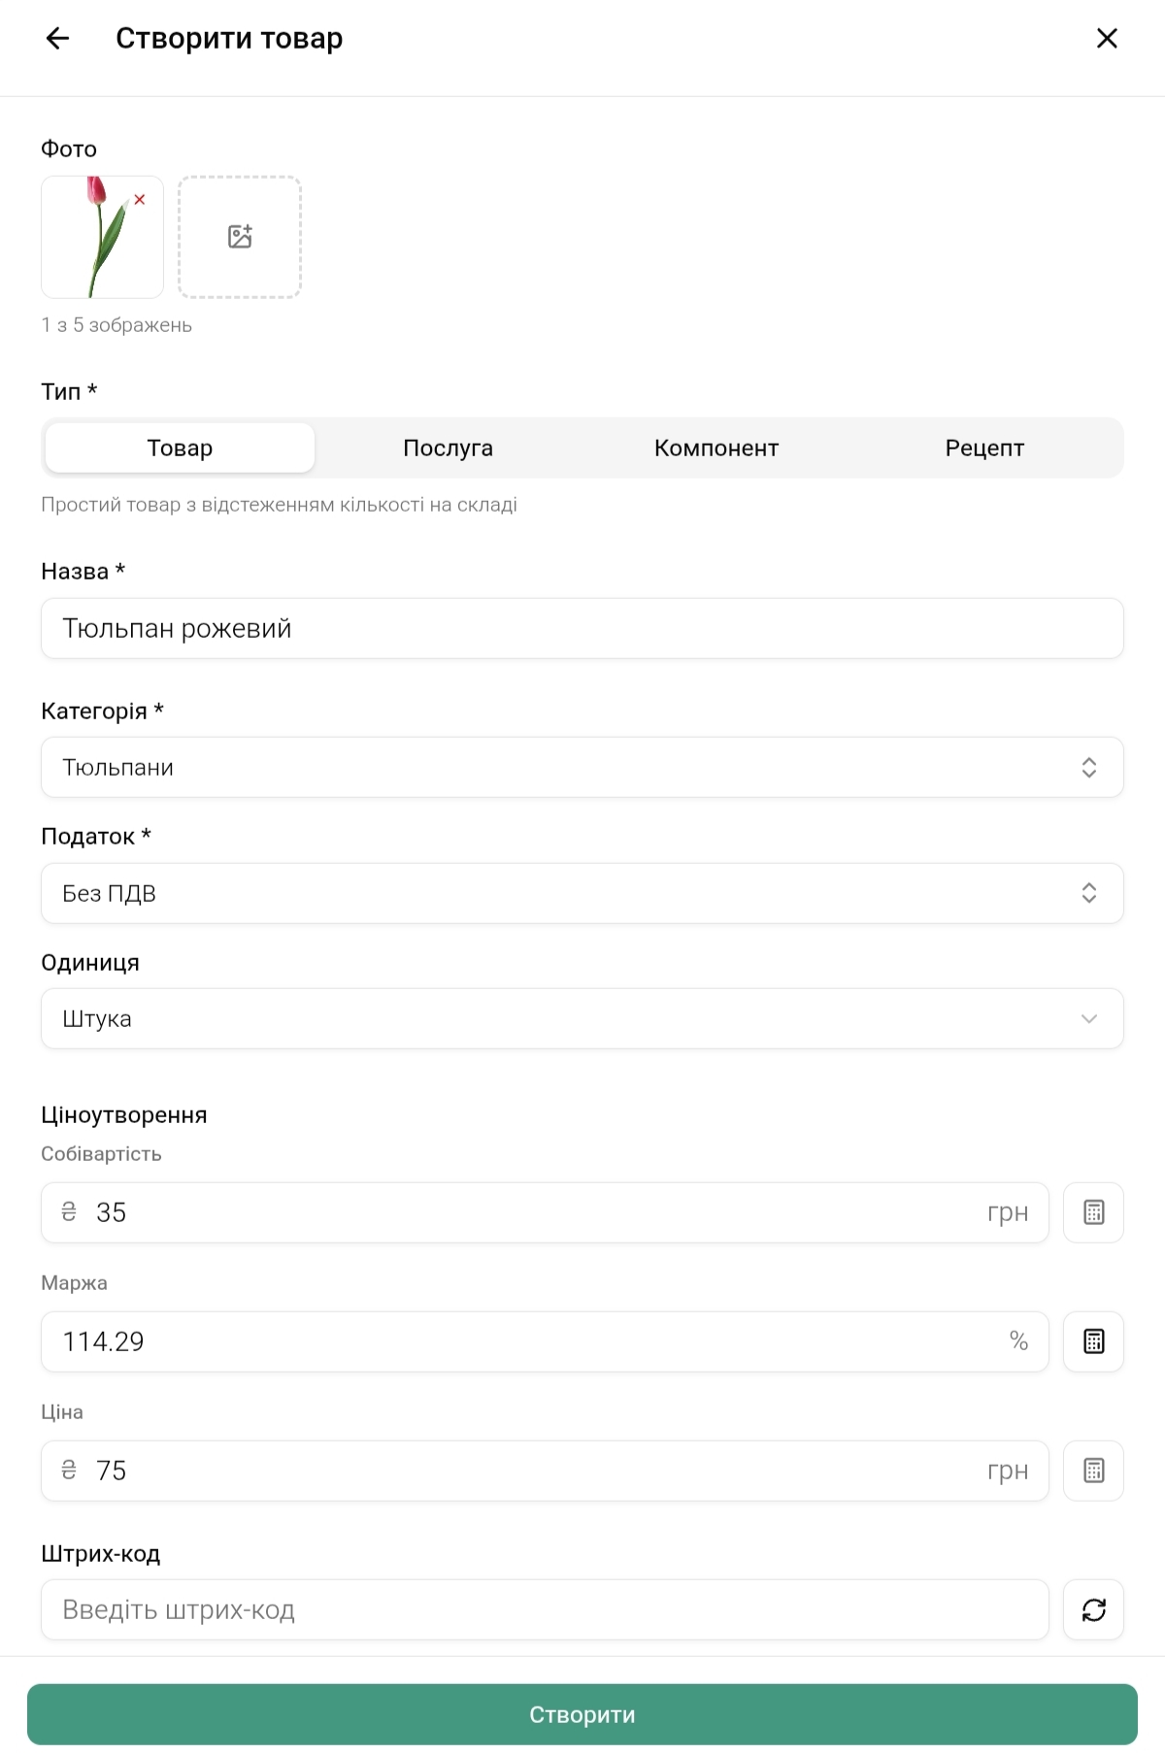Viewport: 1165px width, 1753px height.
Task: Close the product creation form
Action: pyautogui.click(x=1107, y=39)
